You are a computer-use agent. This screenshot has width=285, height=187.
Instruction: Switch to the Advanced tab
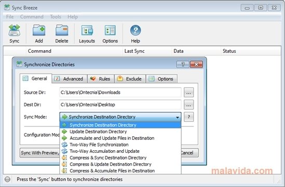pyautogui.click(x=69, y=79)
